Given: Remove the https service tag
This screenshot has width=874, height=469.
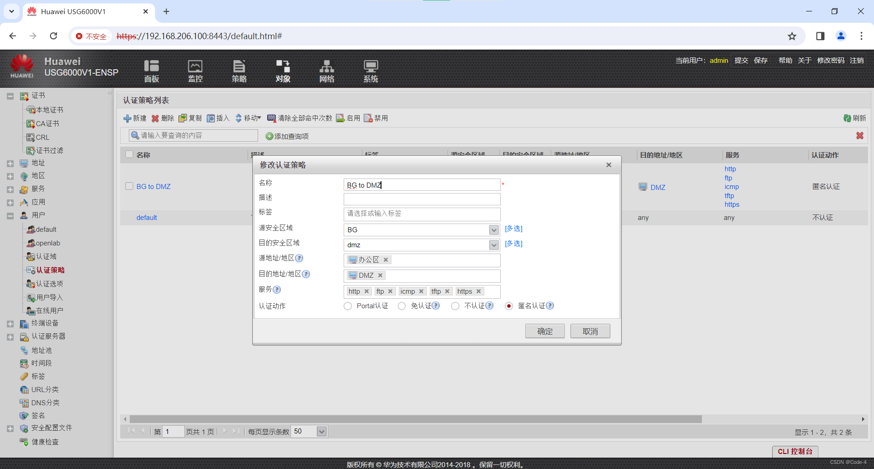Looking at the screenshot, I should (478, 291).
